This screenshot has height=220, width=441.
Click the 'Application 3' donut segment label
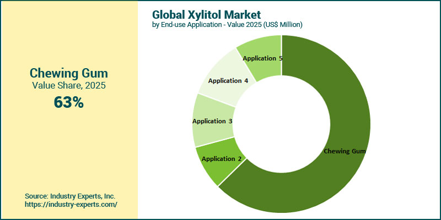(212, 121)
